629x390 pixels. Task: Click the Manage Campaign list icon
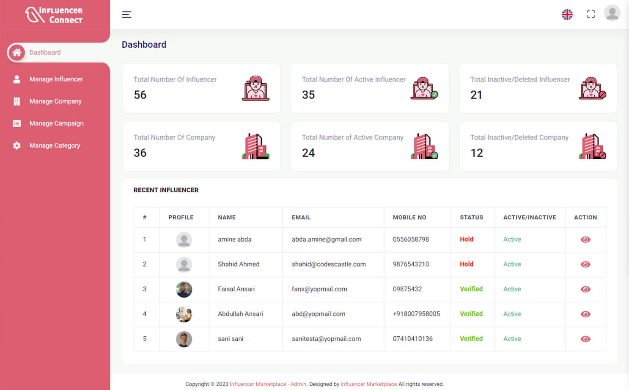16,123
